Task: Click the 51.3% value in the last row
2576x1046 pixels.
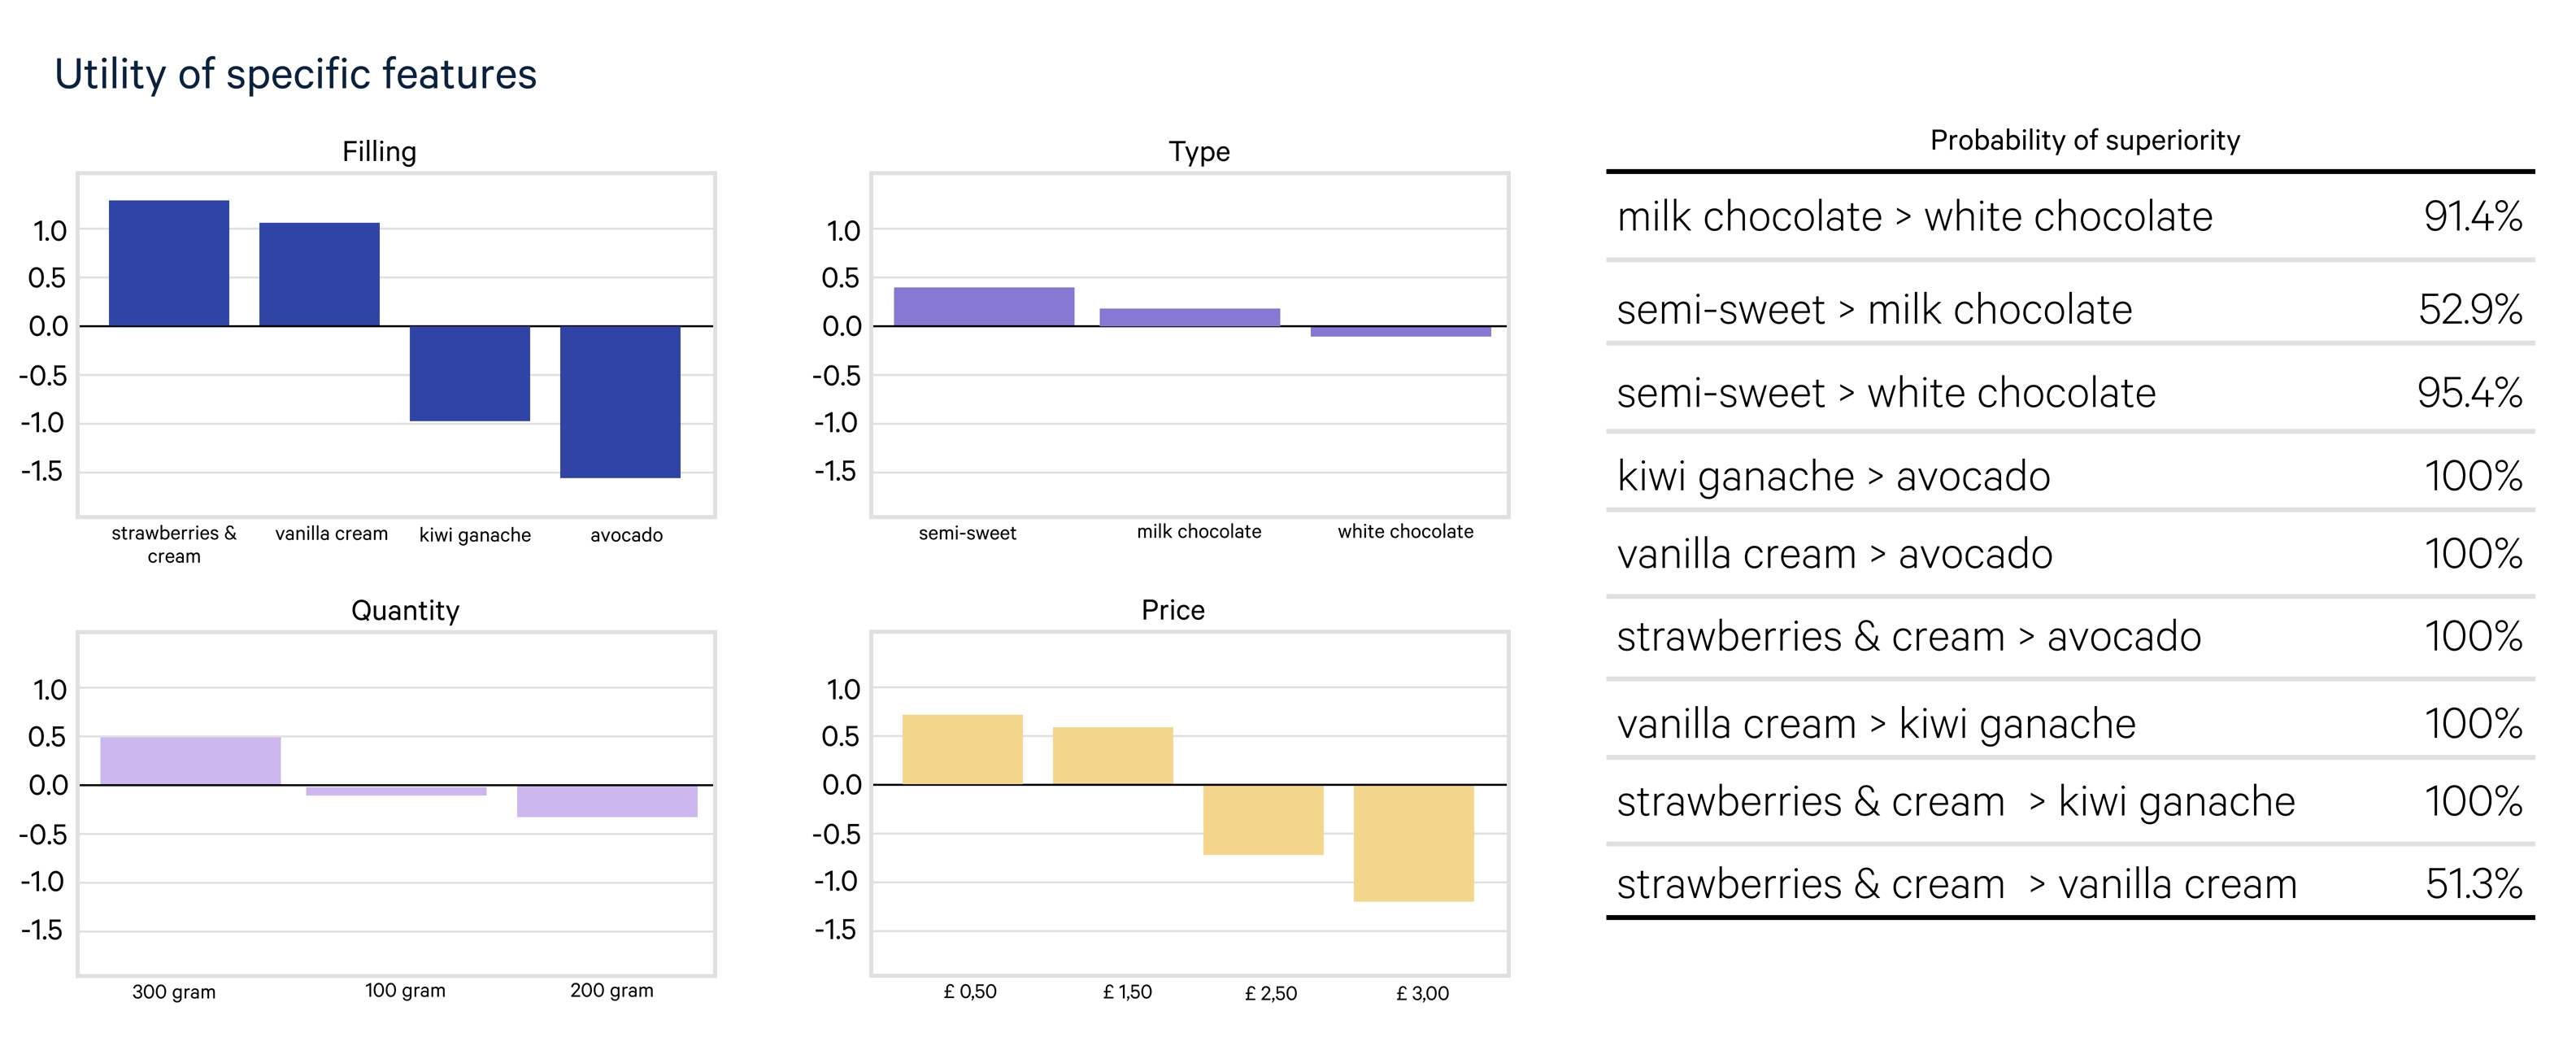Action: point(2473,884)
